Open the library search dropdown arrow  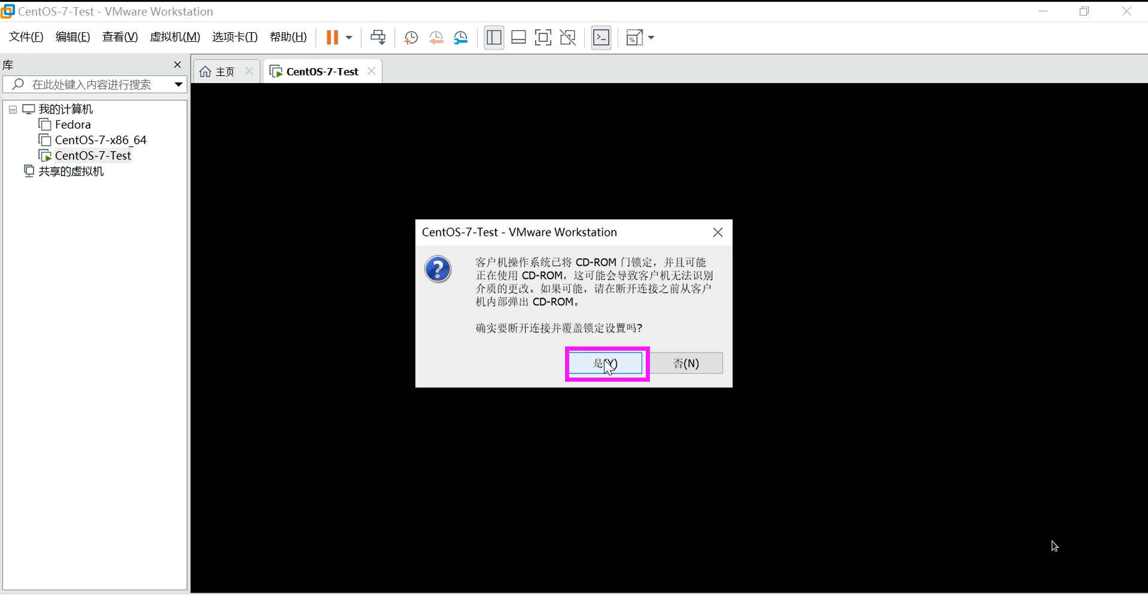click(x=178, y=84)
